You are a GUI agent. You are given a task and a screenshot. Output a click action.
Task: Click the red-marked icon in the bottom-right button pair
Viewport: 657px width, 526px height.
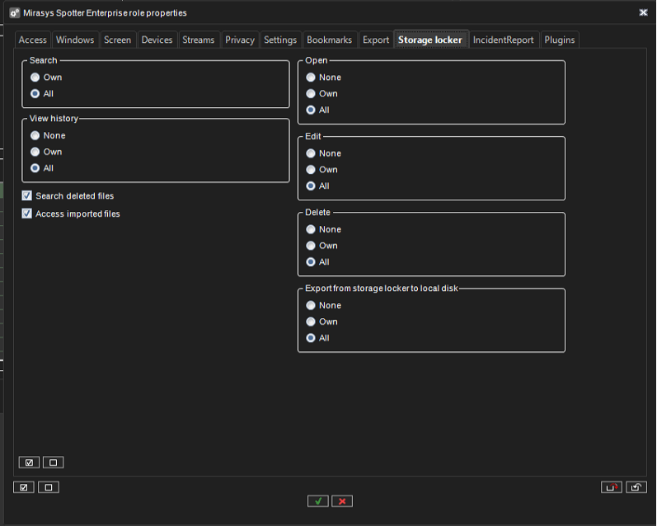pyautogui.click(x=611, y=487)
